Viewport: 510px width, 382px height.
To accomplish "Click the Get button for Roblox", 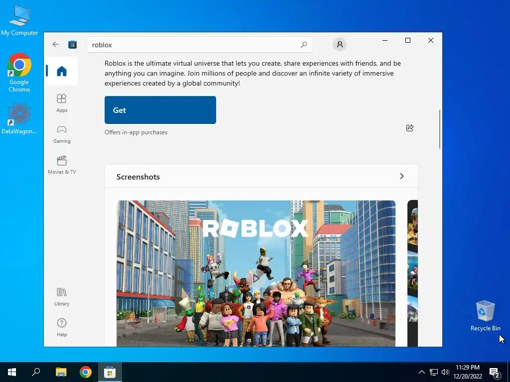I will tap(160, 110).
